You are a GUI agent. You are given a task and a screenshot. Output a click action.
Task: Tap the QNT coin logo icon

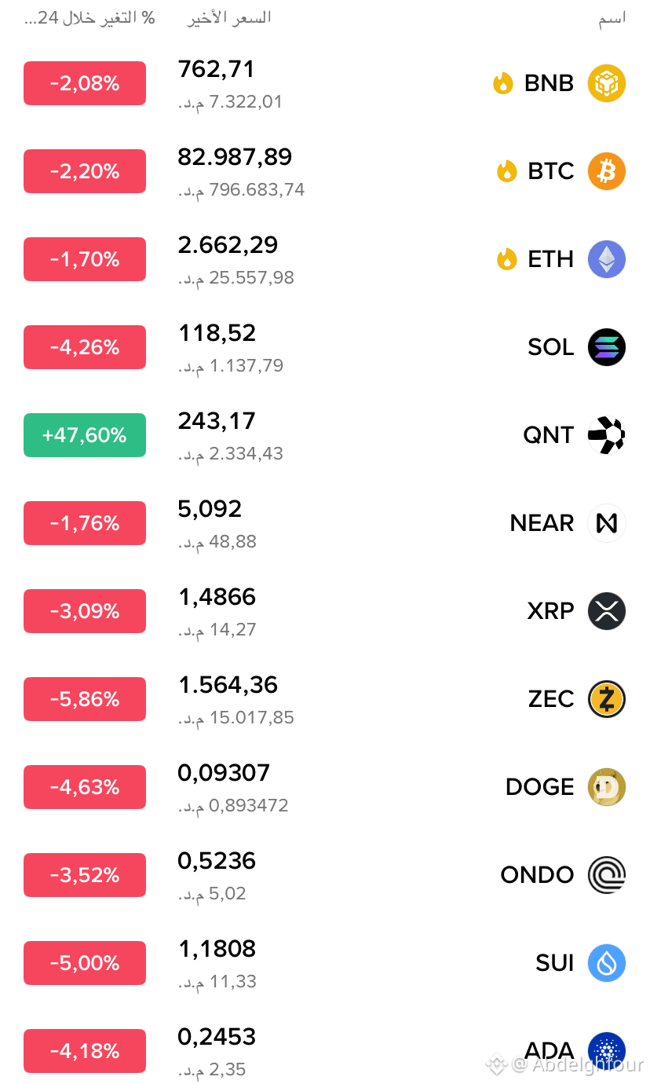607,435
